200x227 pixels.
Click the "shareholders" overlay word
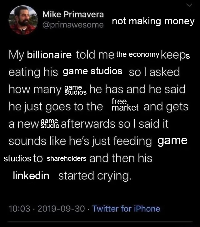[67, 159]
